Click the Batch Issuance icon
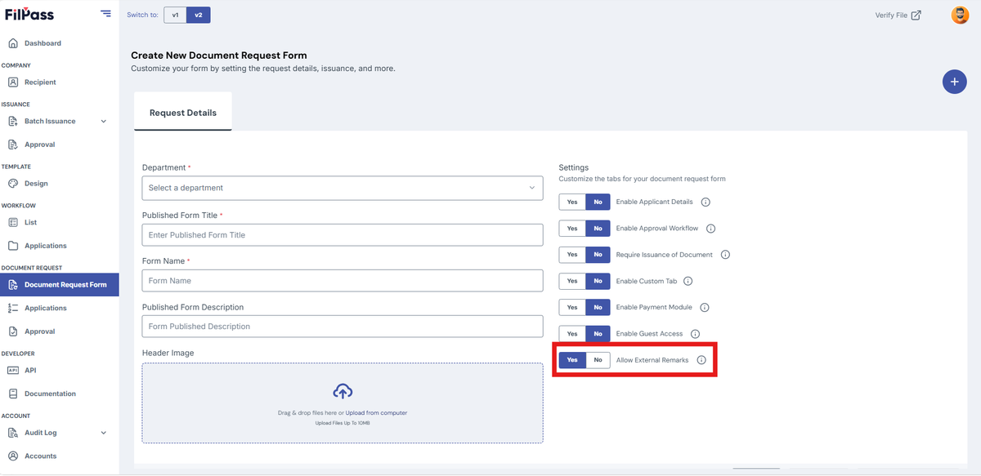The image size is (981, 476). click(x=13, y=121)
